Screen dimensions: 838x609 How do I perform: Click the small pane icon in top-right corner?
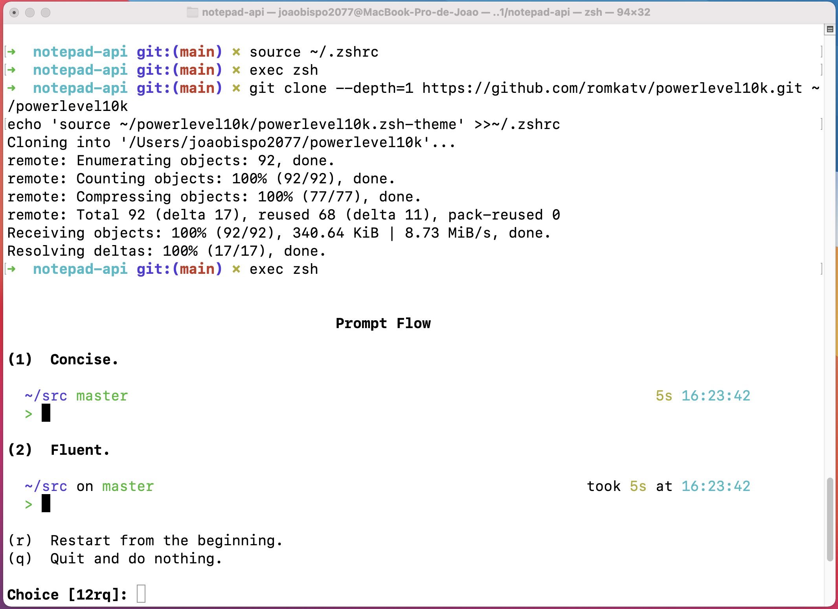(829, 30)
